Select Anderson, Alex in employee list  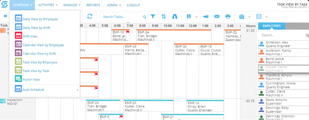(283, 44)
